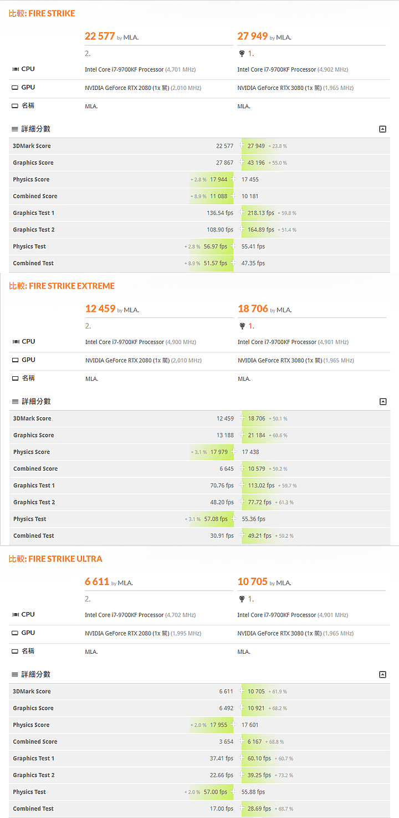This screenshot has width=399, height=818.
Task: Click the CPU chip icon in Fire Strike Ultra section
Action: pyautogui.click(x=16, y=614)
